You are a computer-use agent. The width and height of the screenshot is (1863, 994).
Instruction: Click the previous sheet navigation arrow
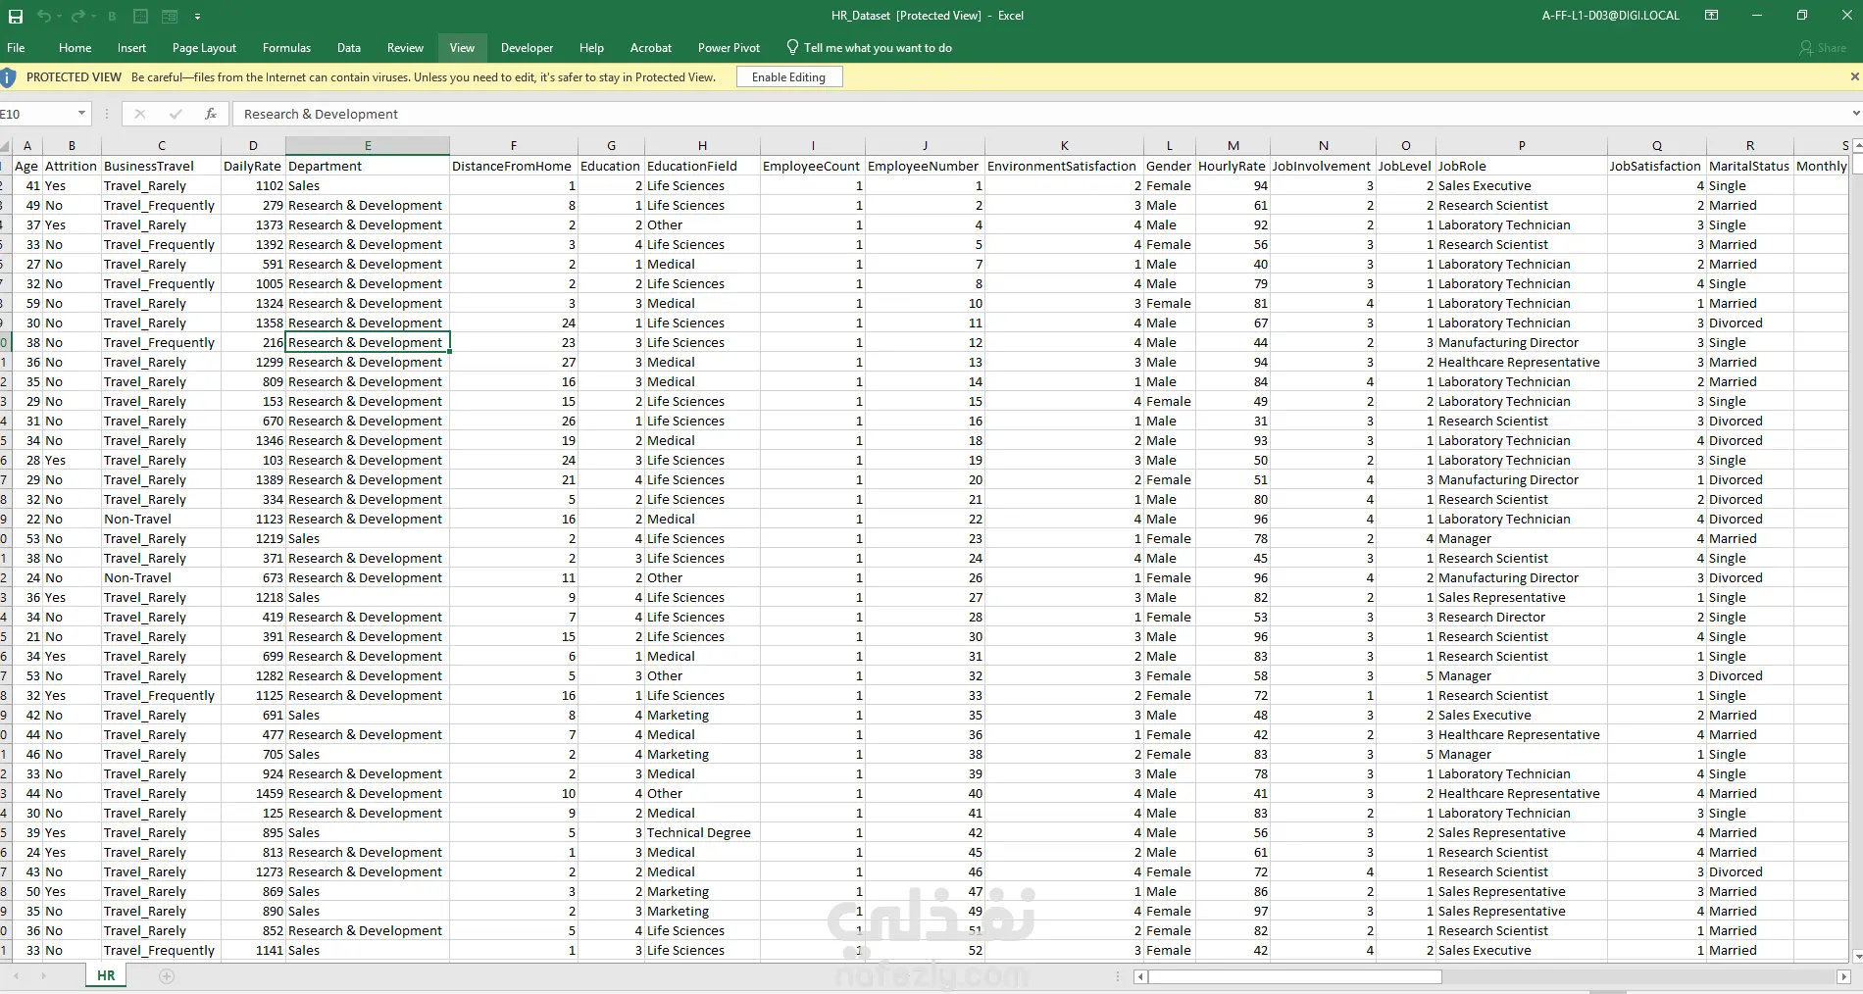pos(15,976)
